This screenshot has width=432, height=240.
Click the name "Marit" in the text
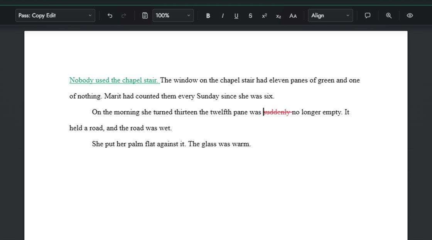pos(112,96)
